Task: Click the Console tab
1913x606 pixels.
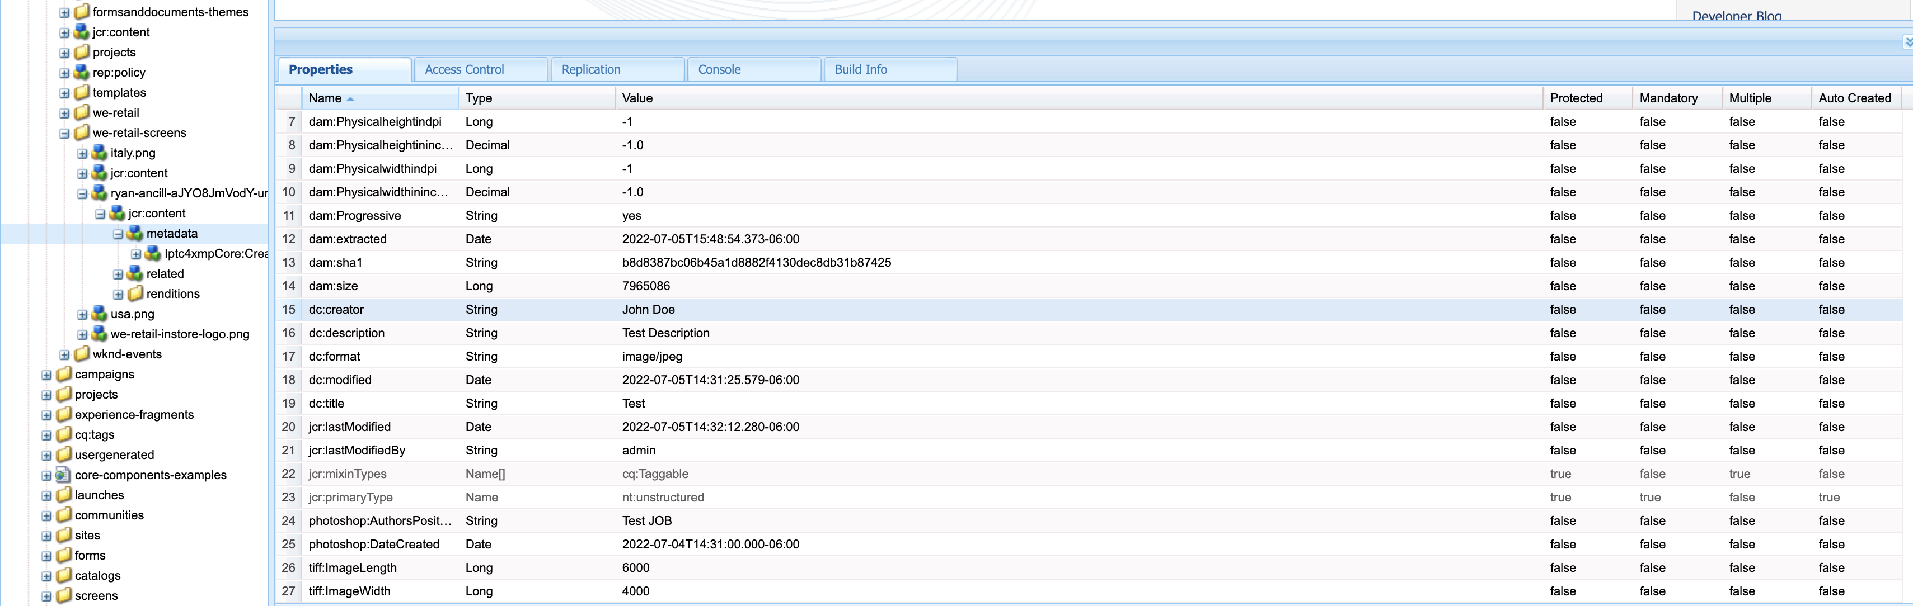Action: (x=721, y=68)
